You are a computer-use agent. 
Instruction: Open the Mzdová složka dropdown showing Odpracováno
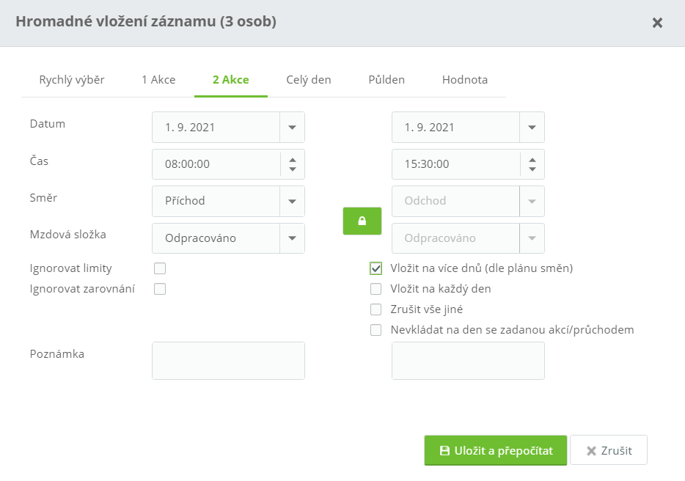pos(294,238)
